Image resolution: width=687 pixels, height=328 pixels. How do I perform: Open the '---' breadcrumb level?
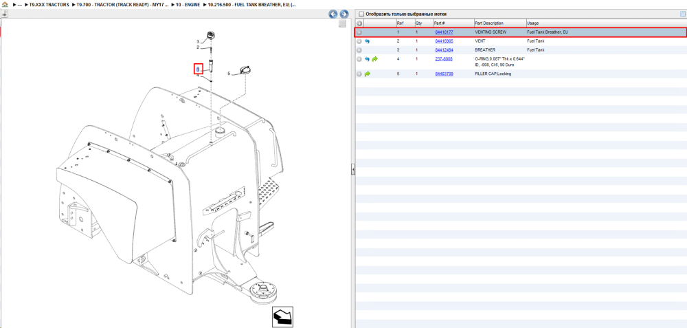tap(20, 4)
